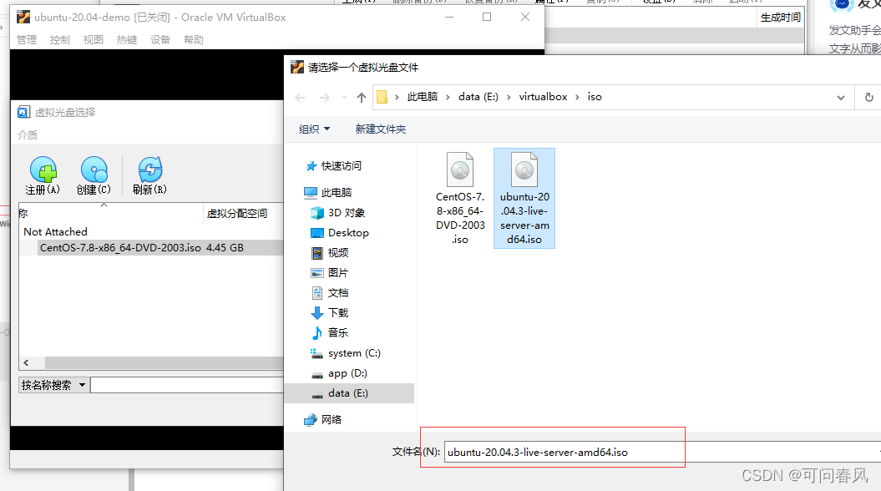The height and width of the screenshot is (491, 881).
Task: Click the 音乐 music note icon
Action: pyautogui.click(x=317, y=332)
